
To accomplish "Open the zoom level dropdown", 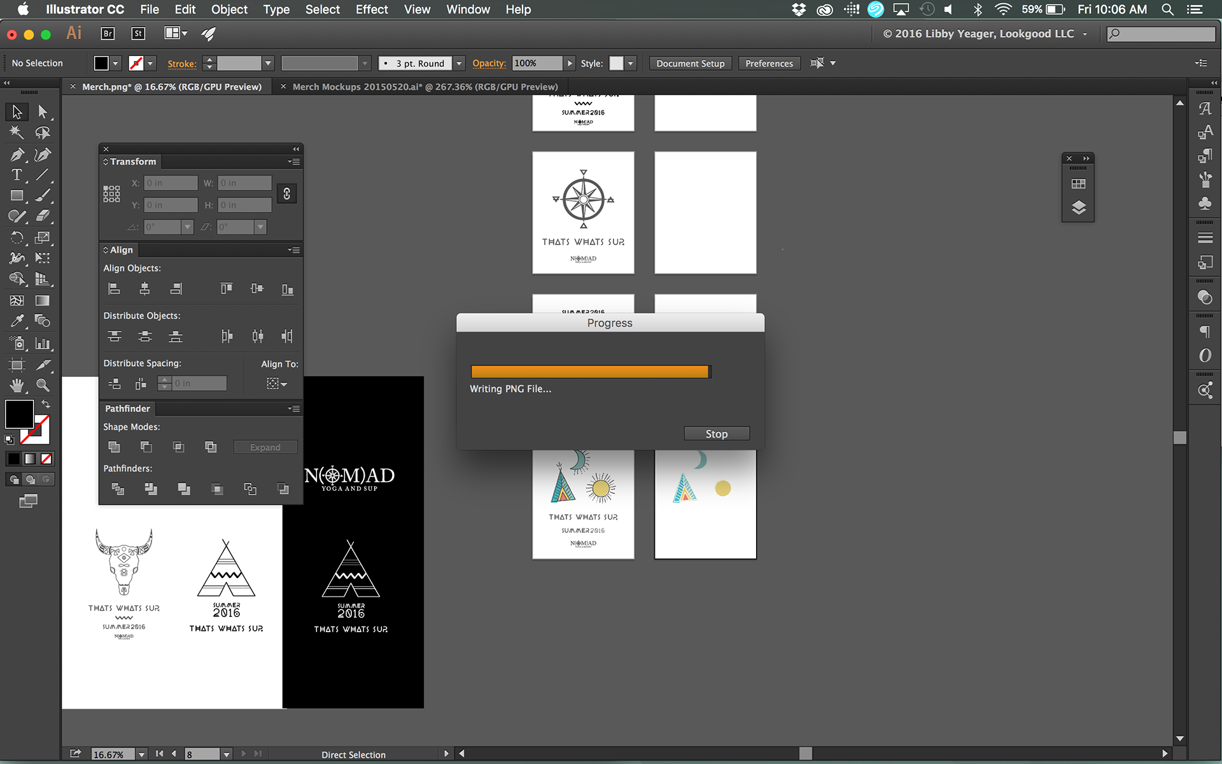I will (142, 754).
